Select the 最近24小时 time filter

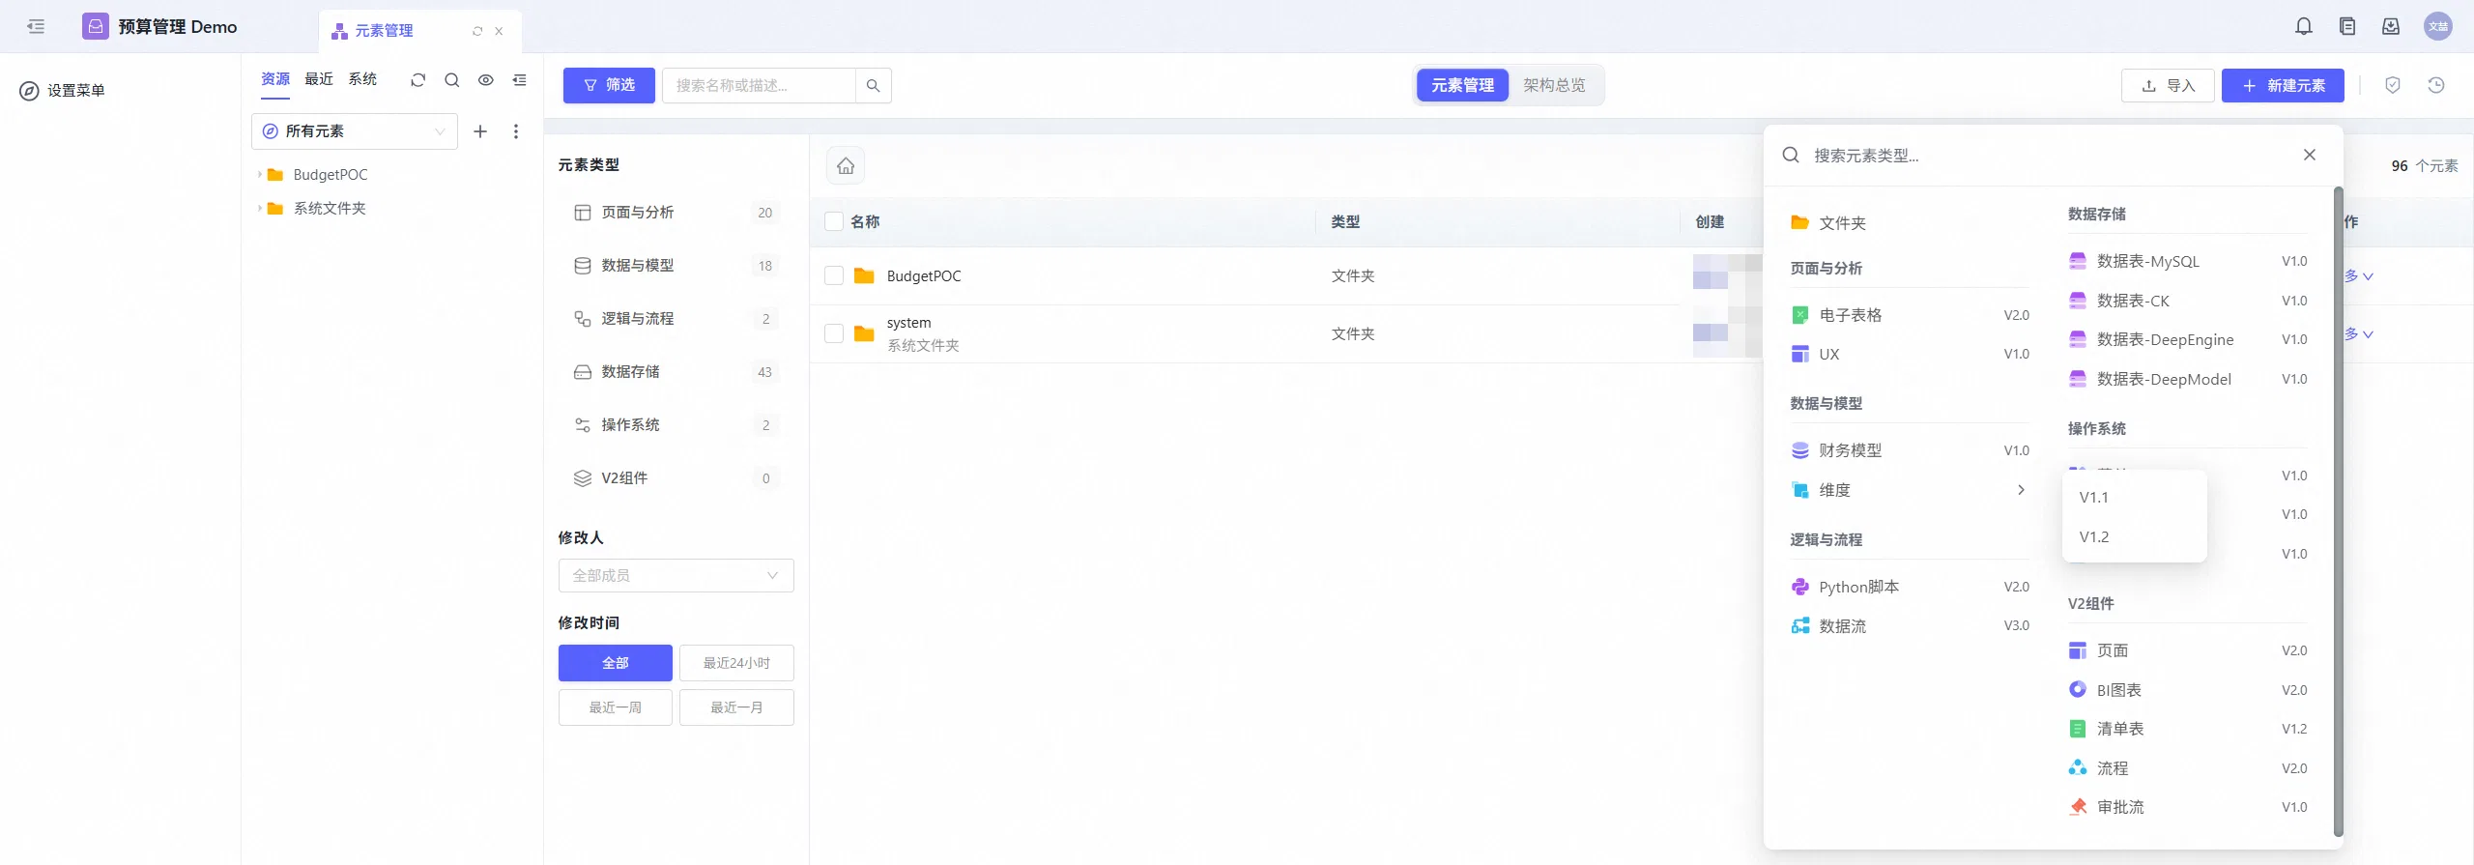pyautogui.click(x=736, y=663)
